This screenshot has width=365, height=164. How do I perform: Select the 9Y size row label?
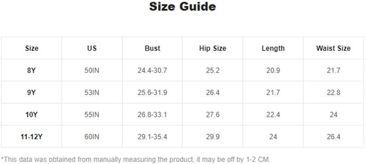point(32,93)
